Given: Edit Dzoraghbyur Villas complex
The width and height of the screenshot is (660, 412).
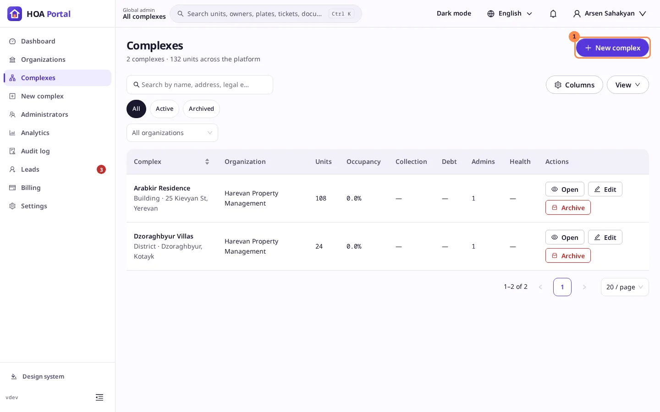Looking at the screenshot, I should pyautogui.click(x=605, y=238).
